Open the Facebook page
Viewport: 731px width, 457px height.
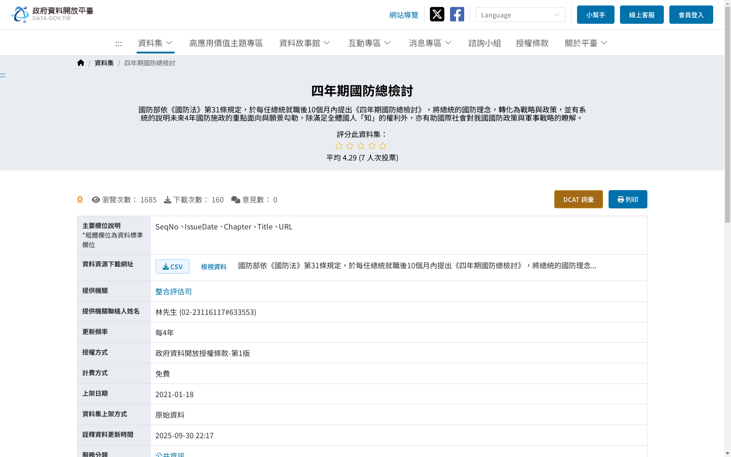[456, 14]
